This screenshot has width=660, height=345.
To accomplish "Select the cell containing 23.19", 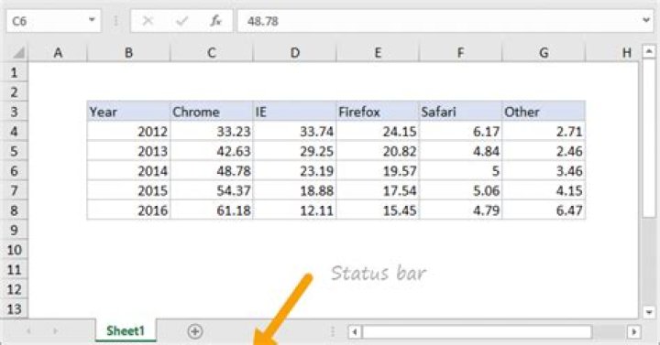I will pyautogui.click(x=294, y=171).
